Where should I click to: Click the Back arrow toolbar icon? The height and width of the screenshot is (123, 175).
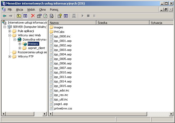(5, 16)
